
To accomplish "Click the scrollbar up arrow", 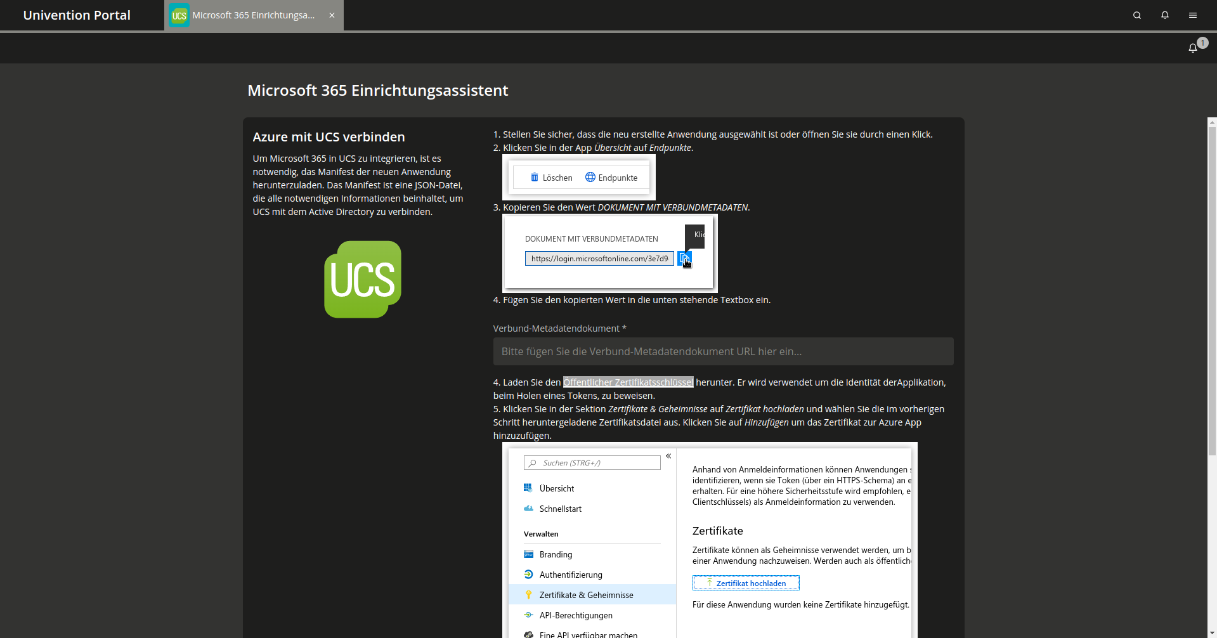I will coord(1212,122).
